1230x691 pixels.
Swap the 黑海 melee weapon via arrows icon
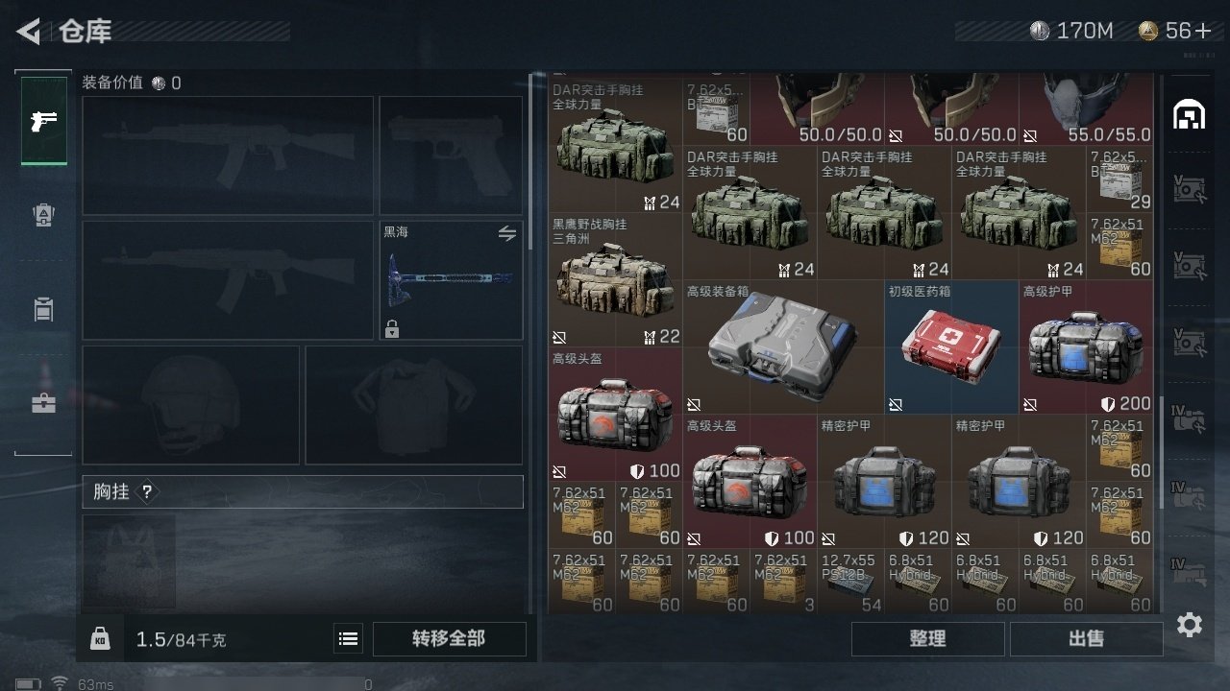(506, 233)
